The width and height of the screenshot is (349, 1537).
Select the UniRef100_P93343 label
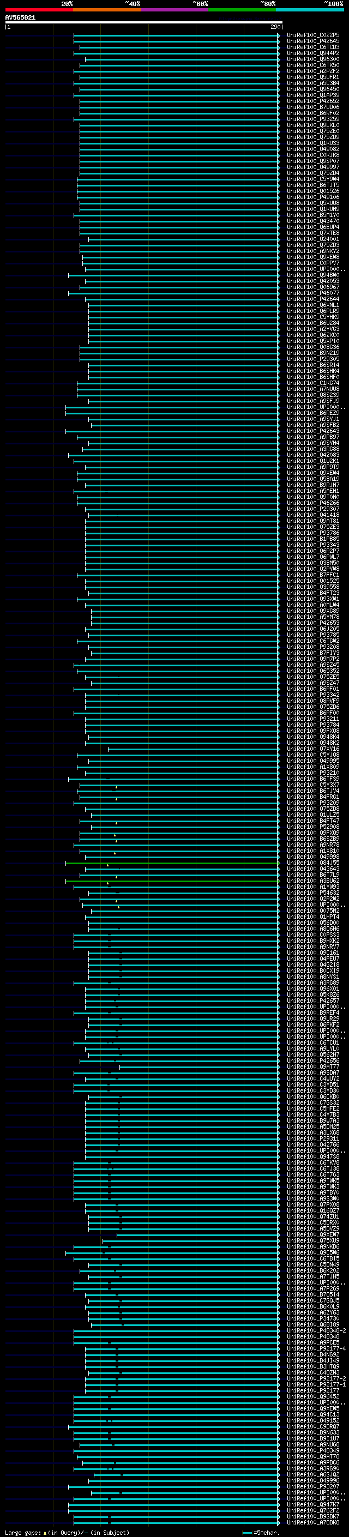(313, 545)
